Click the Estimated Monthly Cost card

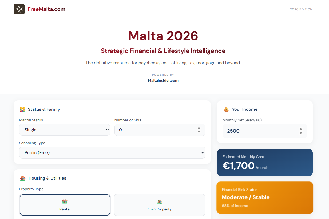tap(265, 162)
